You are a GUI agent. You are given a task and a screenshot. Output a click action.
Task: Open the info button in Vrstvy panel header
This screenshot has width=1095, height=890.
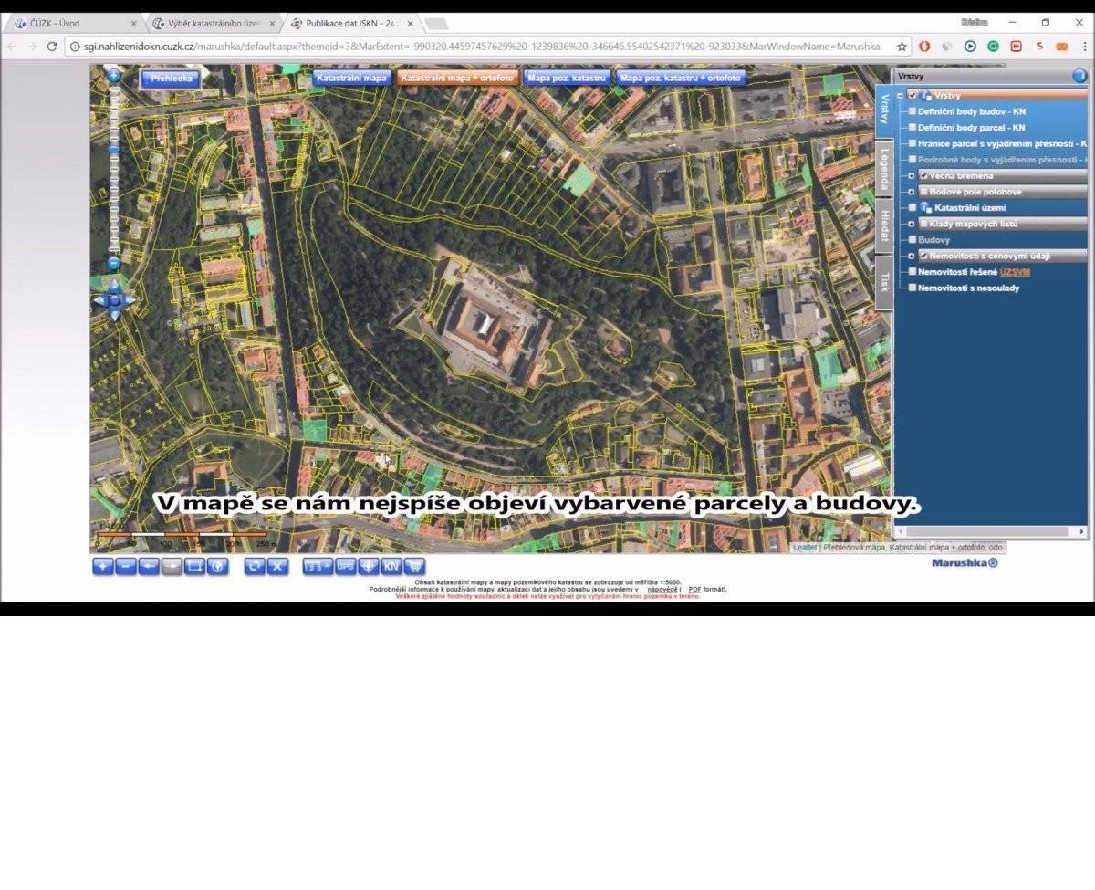1079,77
